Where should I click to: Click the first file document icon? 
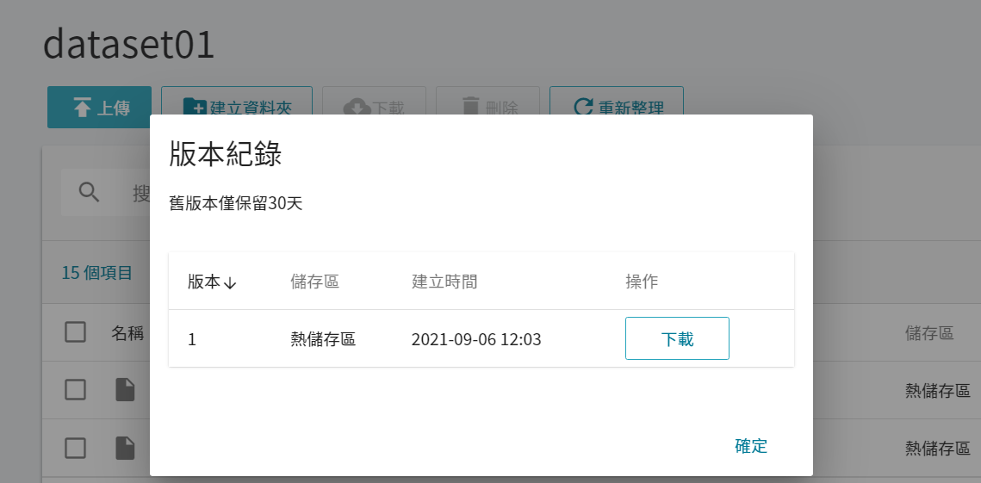pos(125,390)
